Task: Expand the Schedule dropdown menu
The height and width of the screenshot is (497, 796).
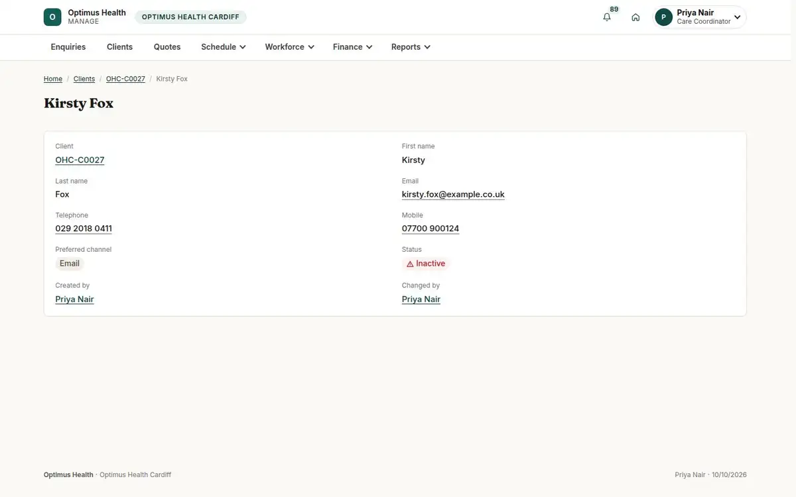Action: click(224, 47)
